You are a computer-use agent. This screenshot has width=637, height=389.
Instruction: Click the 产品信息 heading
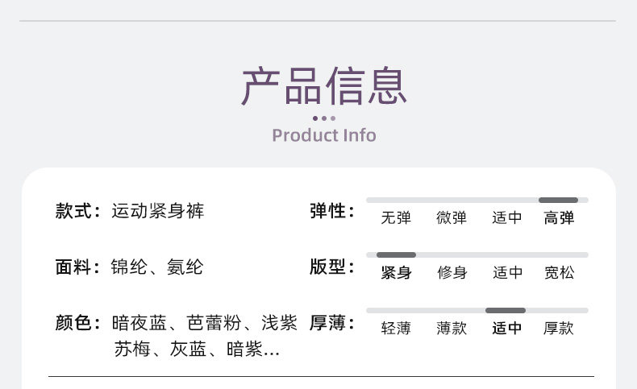coord(324,85)
